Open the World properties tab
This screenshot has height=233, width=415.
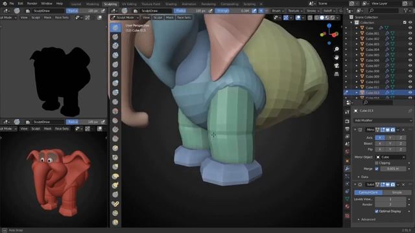coord(348,151)
